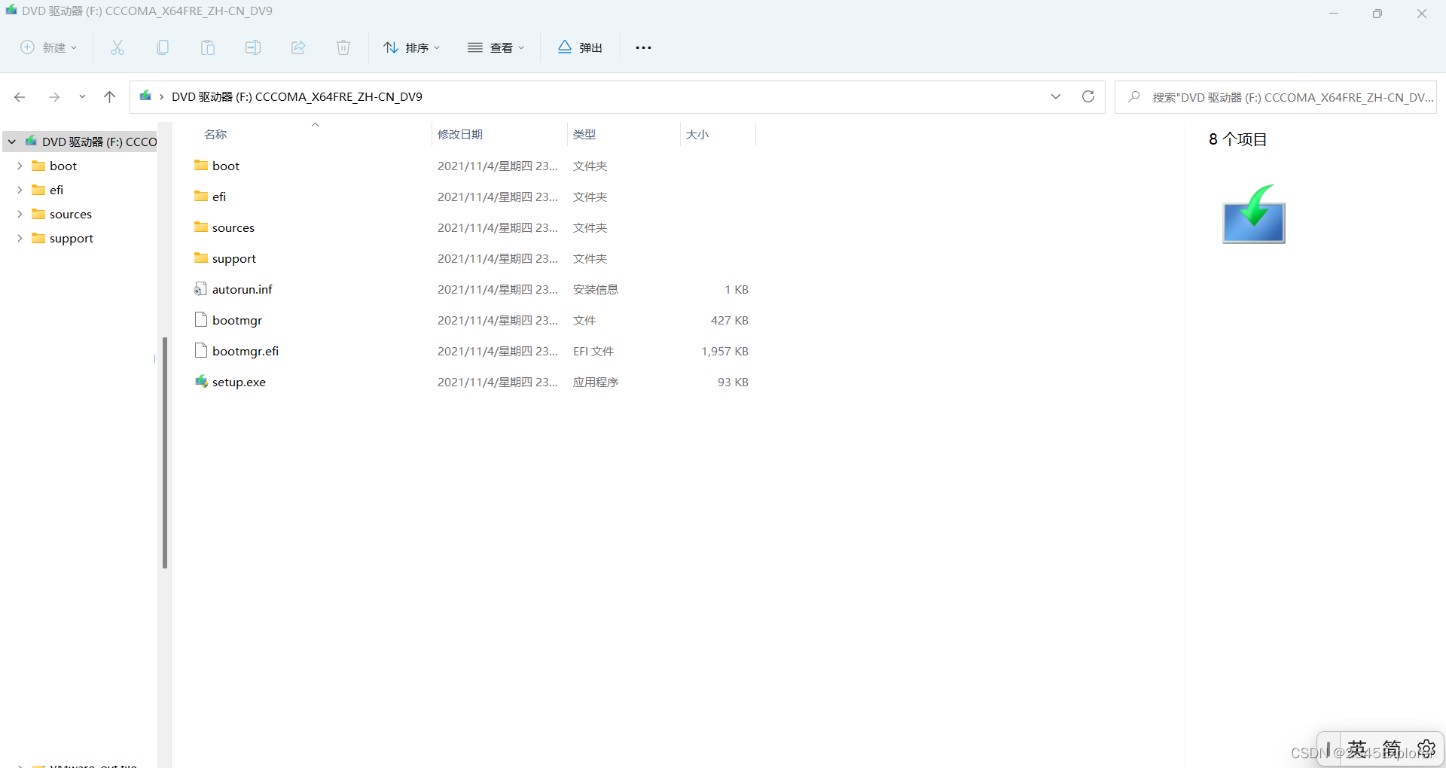Click the Cut scissors icon
This screenshot has width=1446, height=768.
click(x=117, y=47)
